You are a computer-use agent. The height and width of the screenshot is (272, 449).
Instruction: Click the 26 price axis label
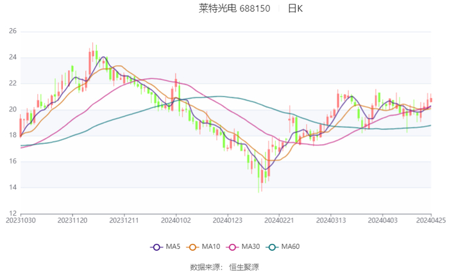pyautogui.click(x=12, y=31)
